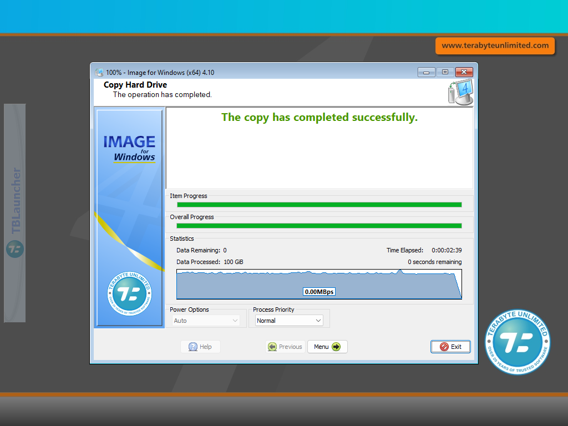Click the Image for Windows title bar icon
This screenshot has width=568, height=426.
click(x=99, y=73)
